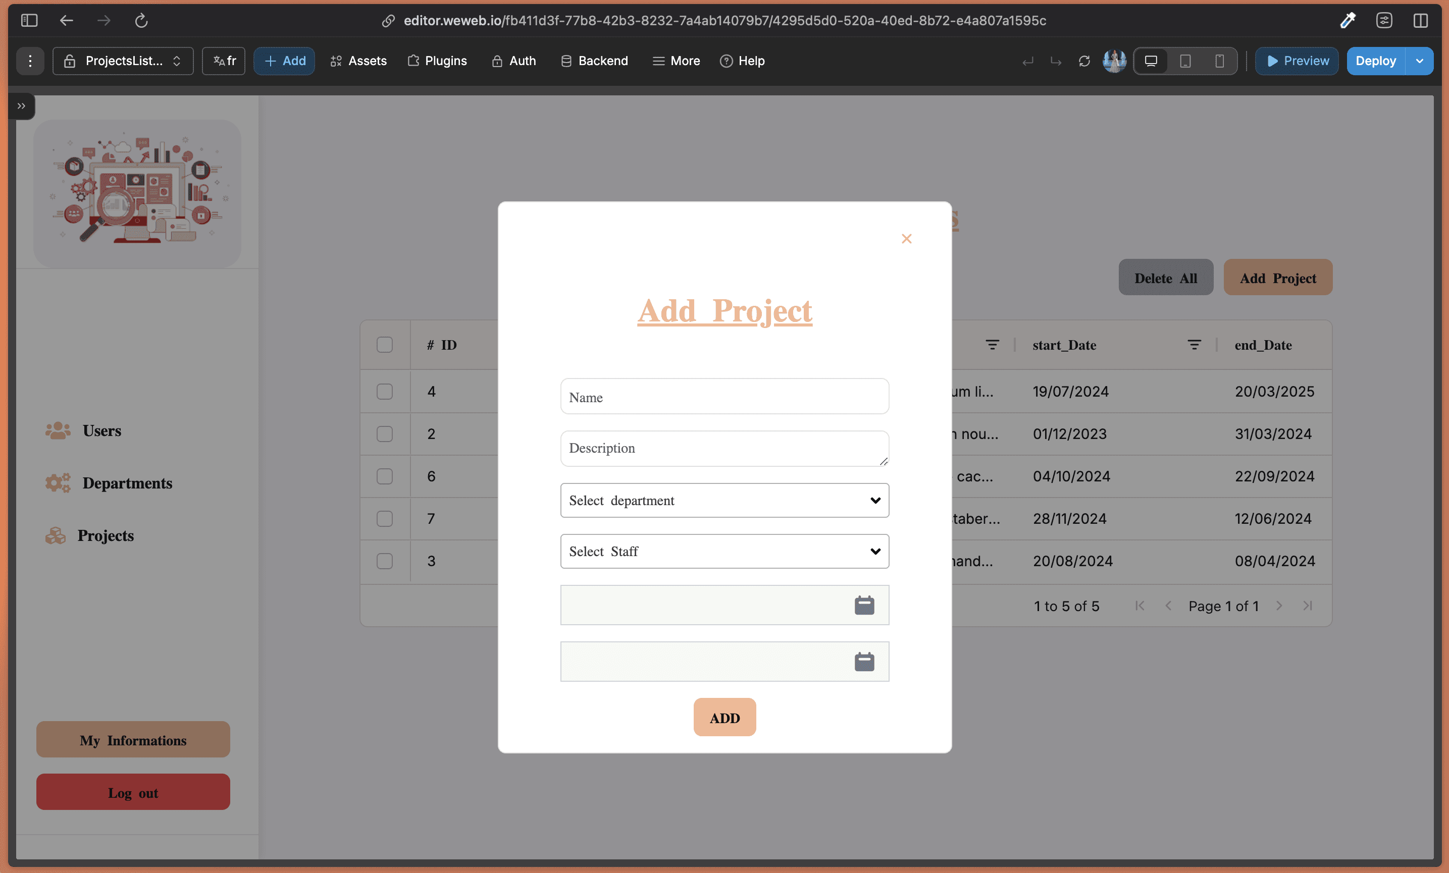Image resolution: width=1449 pixels, height=873 pixels.
Task: Click the browser split view icon
Action: [1420, 21]
